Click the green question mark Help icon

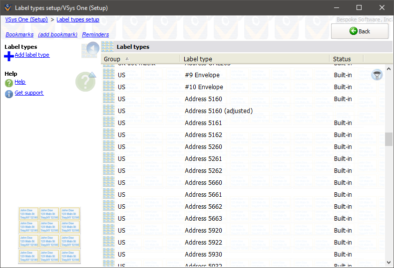click(8, 83)
